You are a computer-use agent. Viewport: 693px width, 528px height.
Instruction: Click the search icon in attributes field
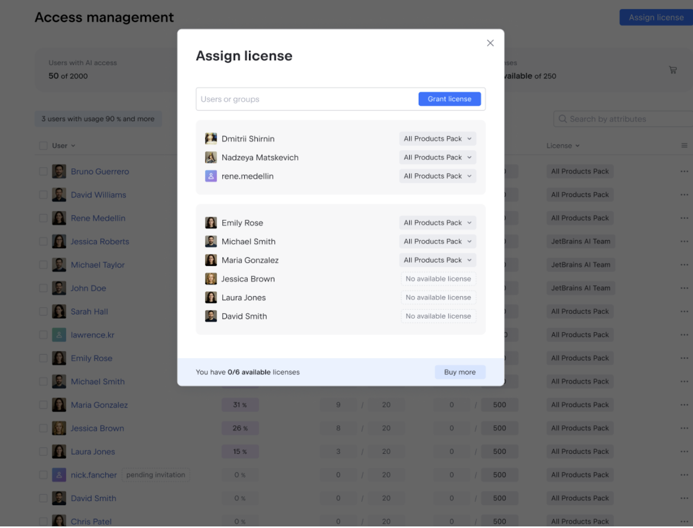(x=563, y=119)
